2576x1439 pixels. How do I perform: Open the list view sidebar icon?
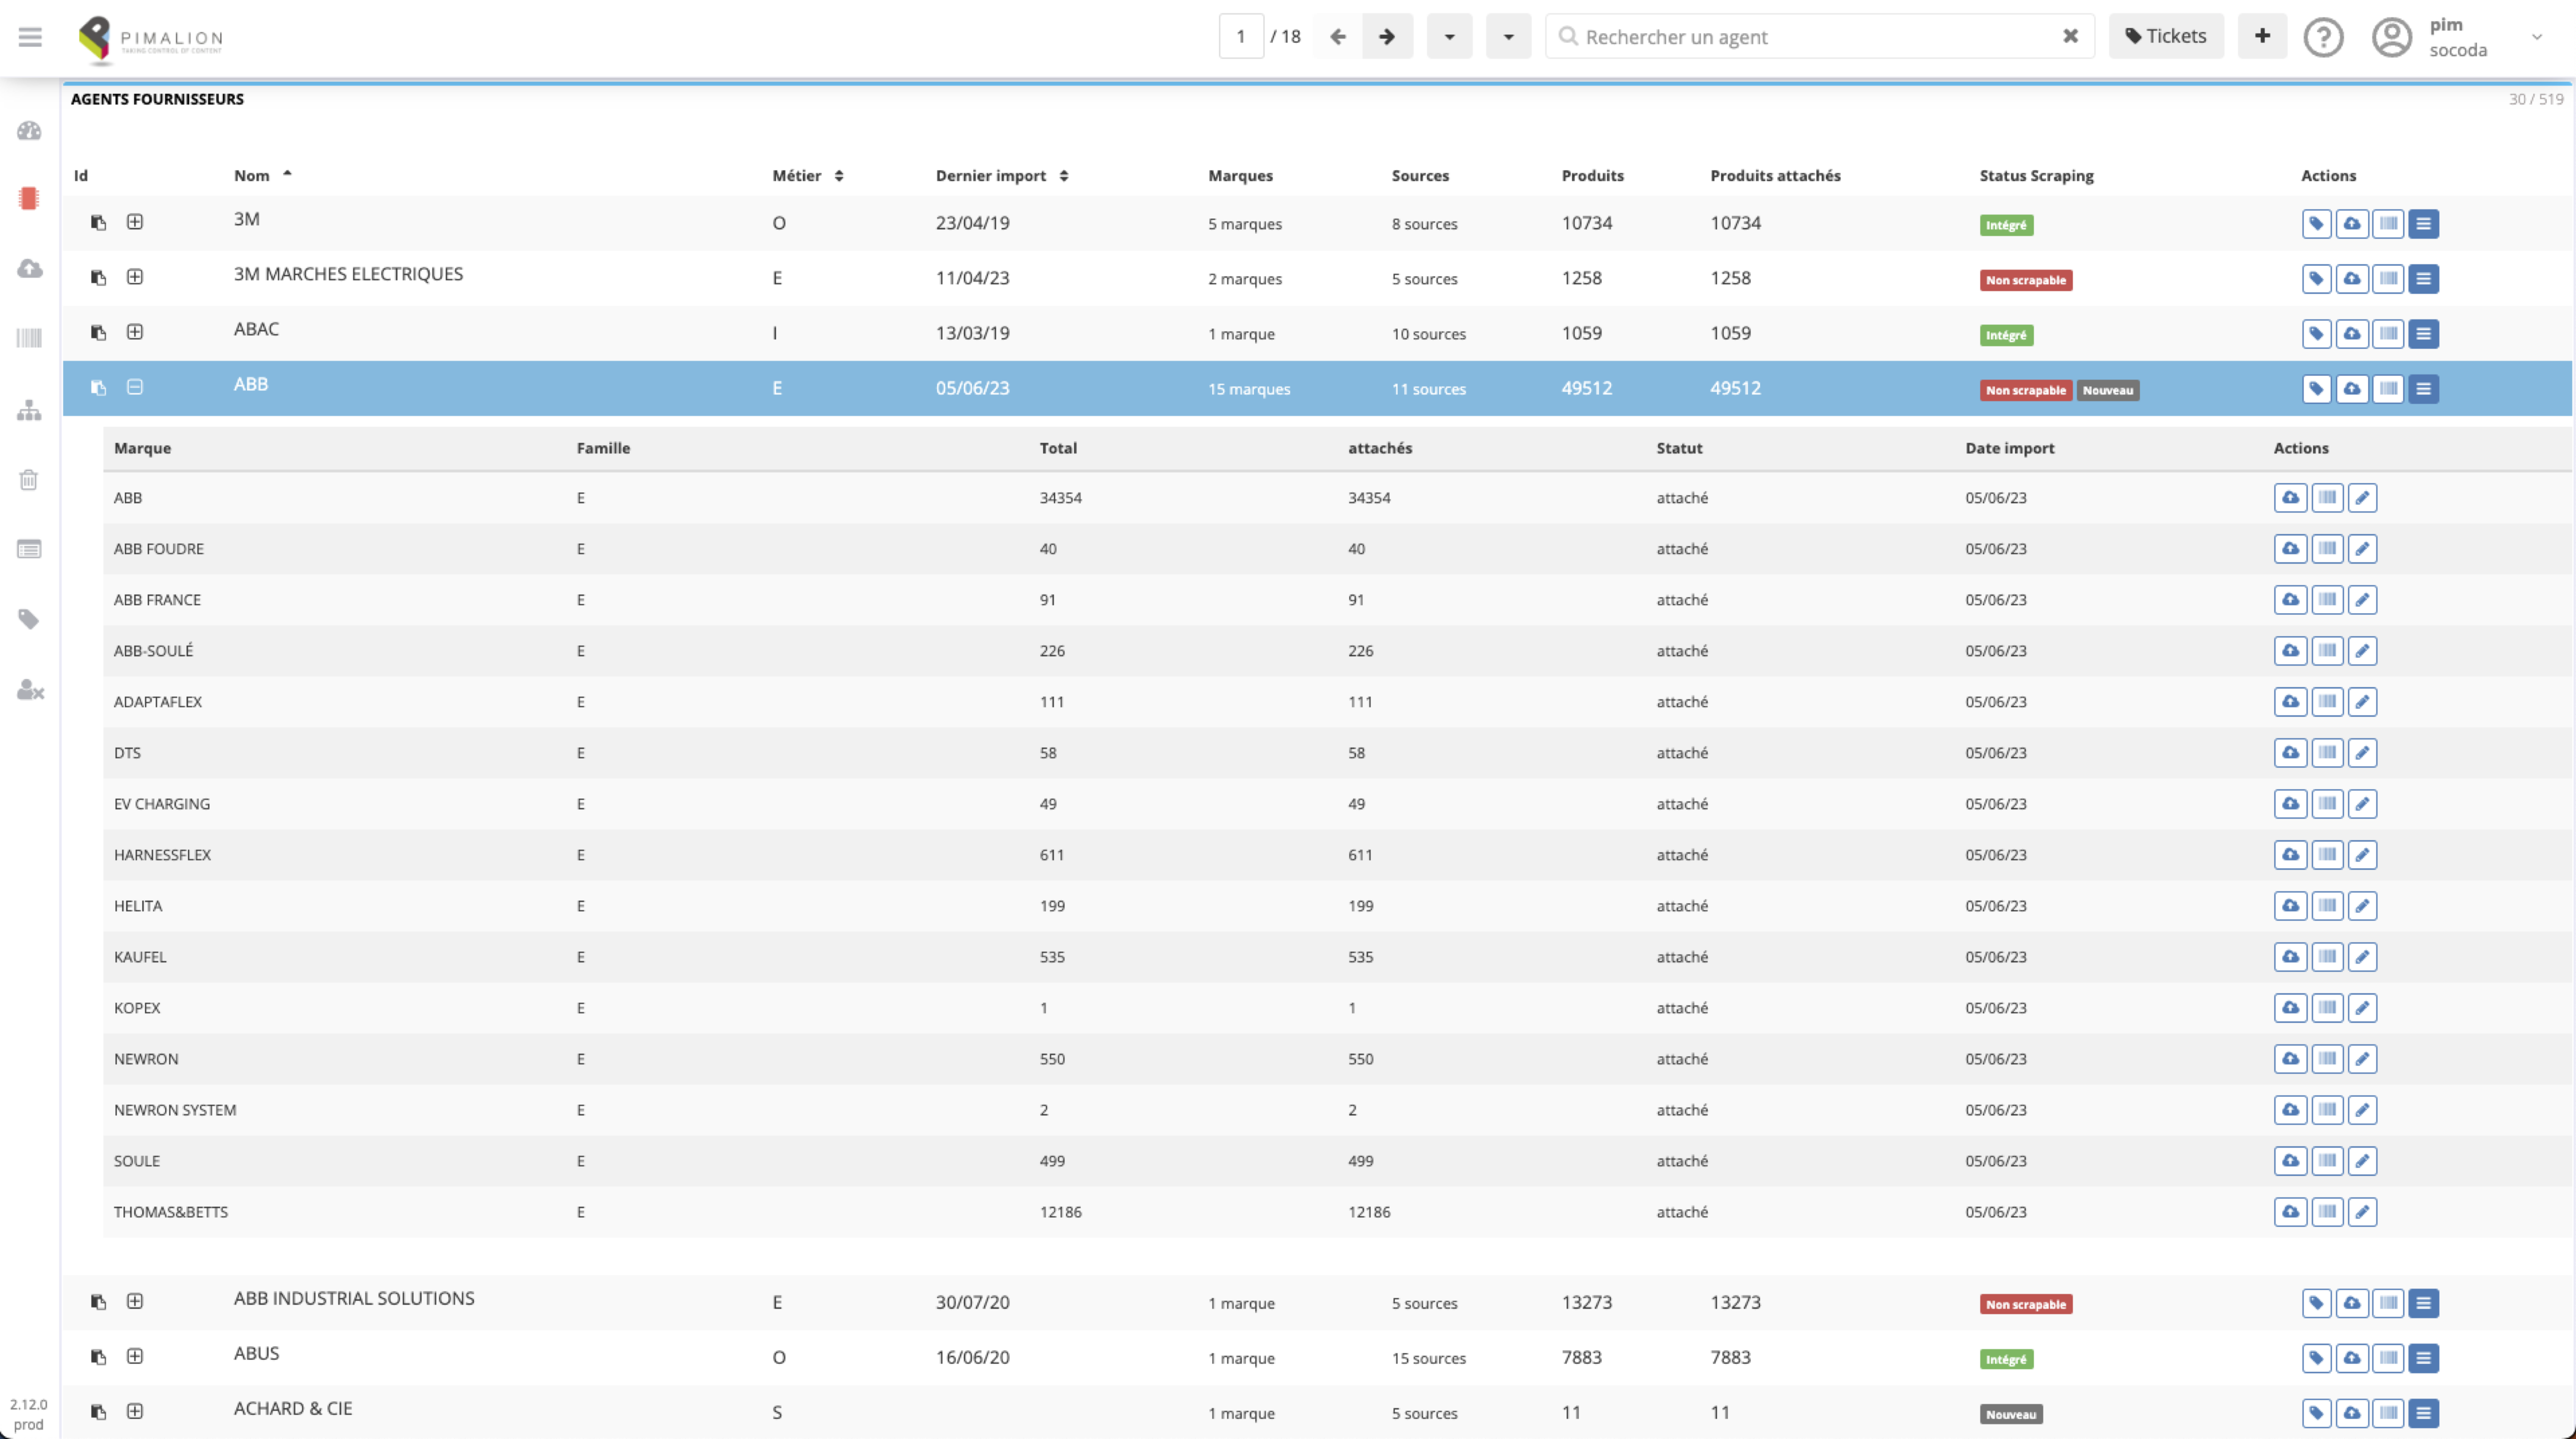pos(29,549)
